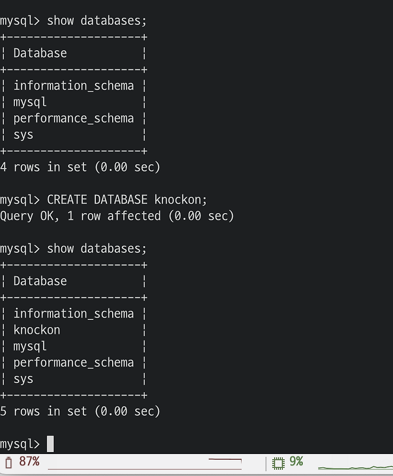Click the 5 rows in set message
Image resolution: width=393 pixels, height=476 pixels.
pos(80,412)
